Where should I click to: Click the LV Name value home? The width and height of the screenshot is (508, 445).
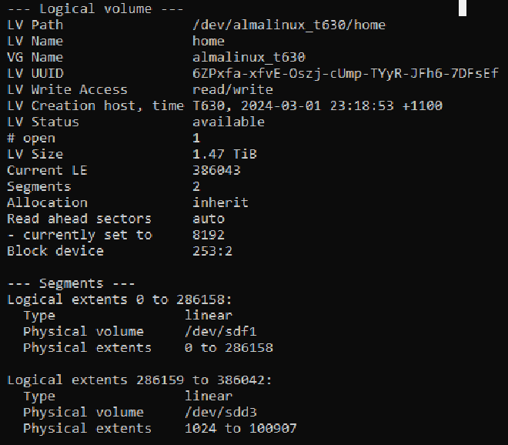[209, 41]
